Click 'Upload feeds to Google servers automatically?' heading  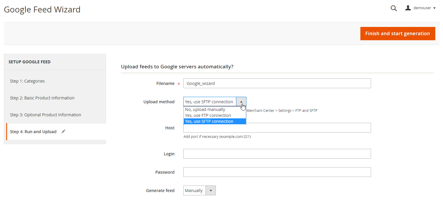pyautogui.click(x=177, y=67)
